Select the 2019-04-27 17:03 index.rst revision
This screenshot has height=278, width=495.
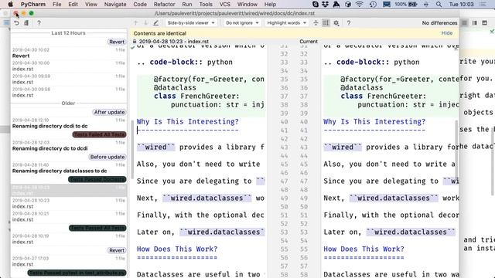click(x=69, y=261)
